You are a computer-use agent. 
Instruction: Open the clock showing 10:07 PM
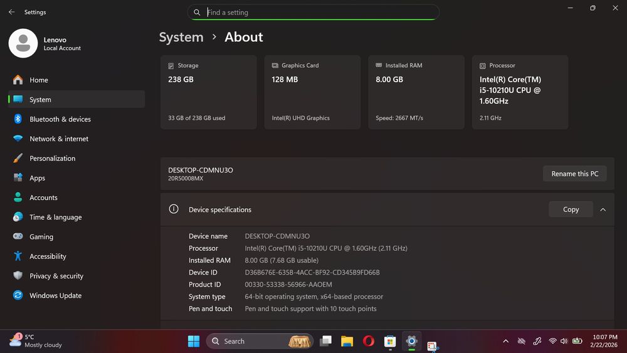(604, 341)
